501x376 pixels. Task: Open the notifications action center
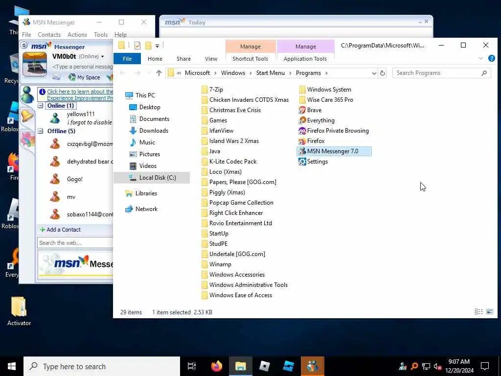coord(485,366)
